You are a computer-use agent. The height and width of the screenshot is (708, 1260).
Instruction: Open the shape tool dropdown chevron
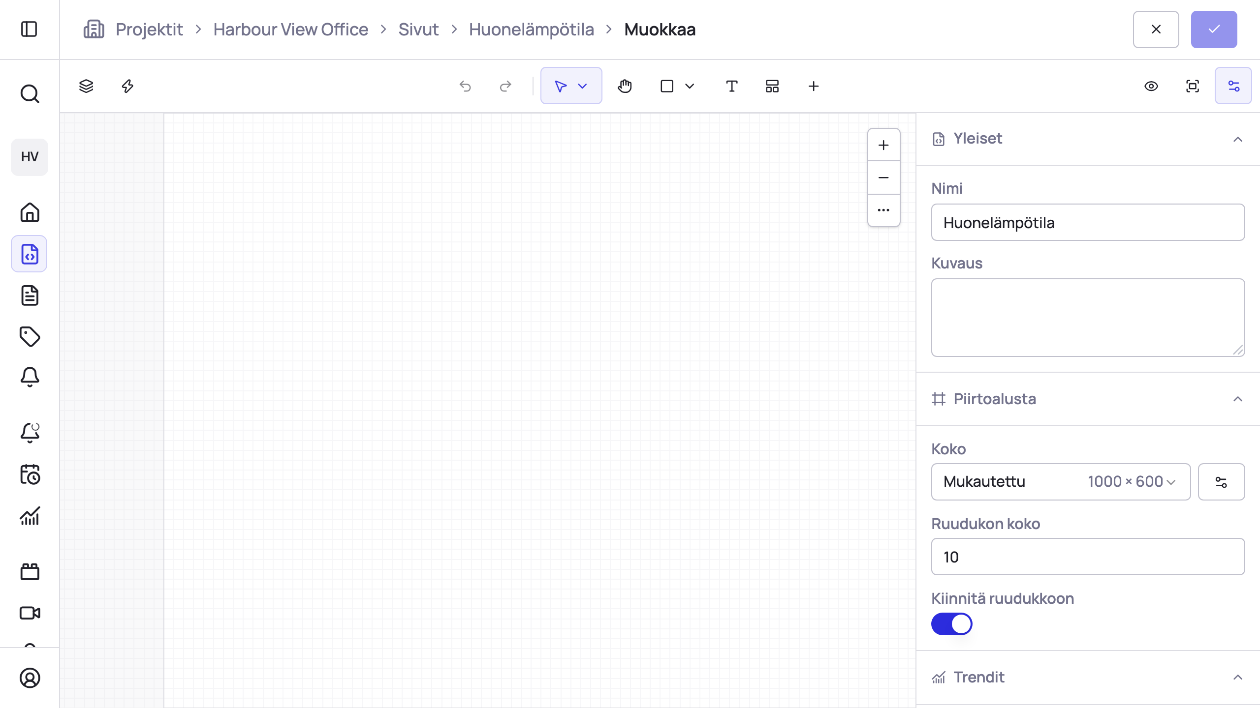point(690,86)
